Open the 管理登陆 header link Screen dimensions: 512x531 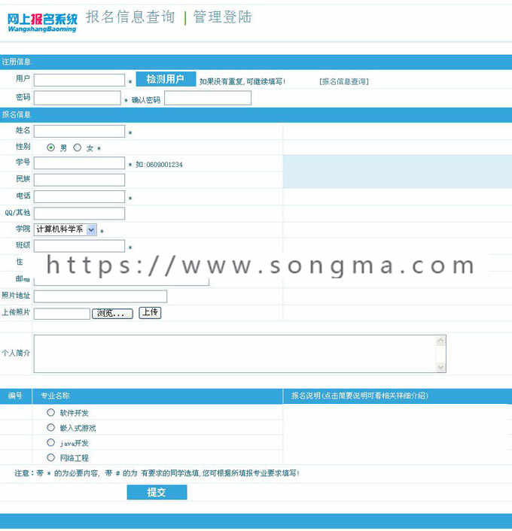tap(223, 17)
